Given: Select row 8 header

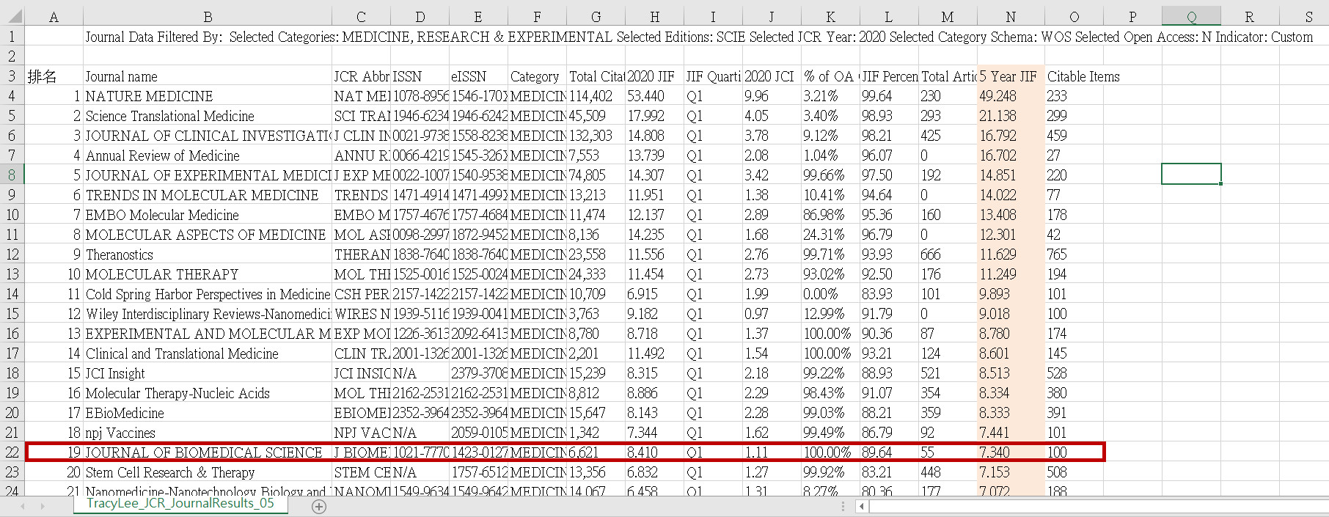Looking at the screenshot, I should (x=12, y=175).
